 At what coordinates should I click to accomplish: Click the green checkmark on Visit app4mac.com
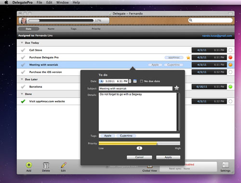pyautogui.click(x=23, y=101)
